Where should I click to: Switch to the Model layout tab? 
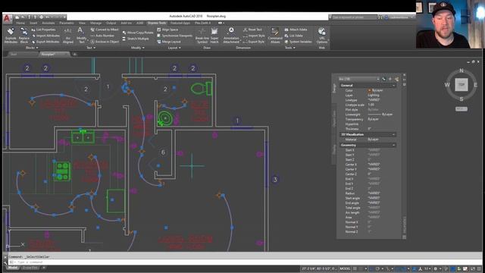(x=13, y=268)
